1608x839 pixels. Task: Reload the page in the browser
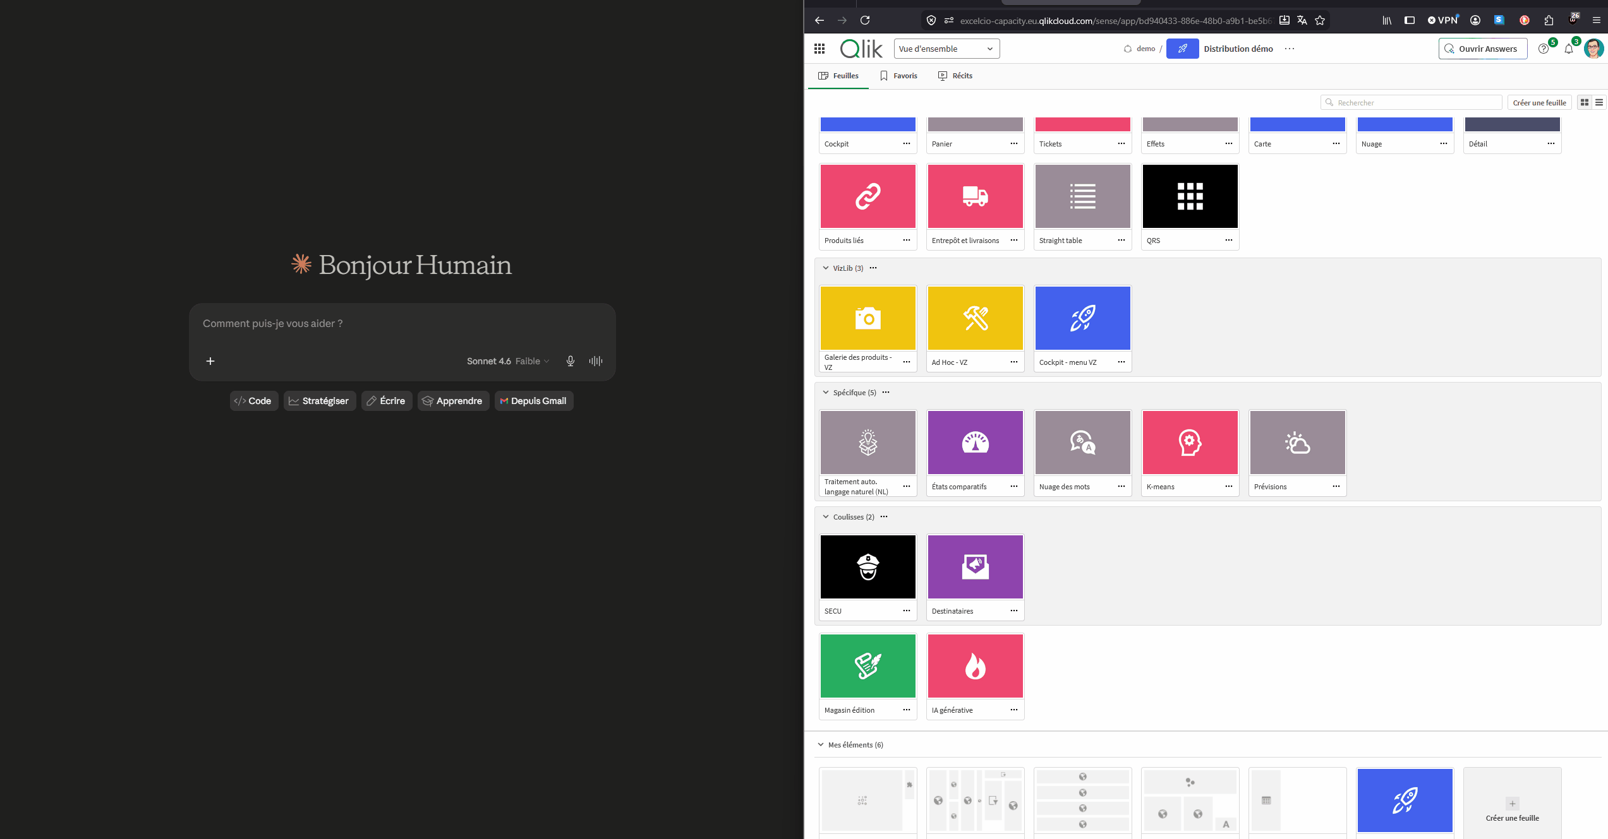tap(865, 20)
